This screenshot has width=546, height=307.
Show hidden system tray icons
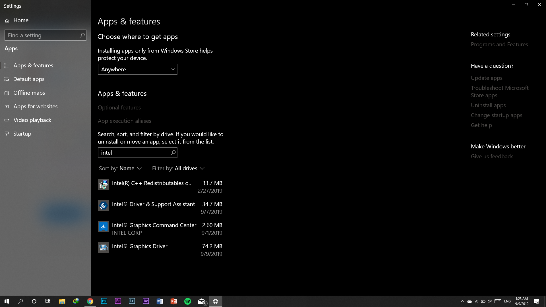[x=462, y=301]
